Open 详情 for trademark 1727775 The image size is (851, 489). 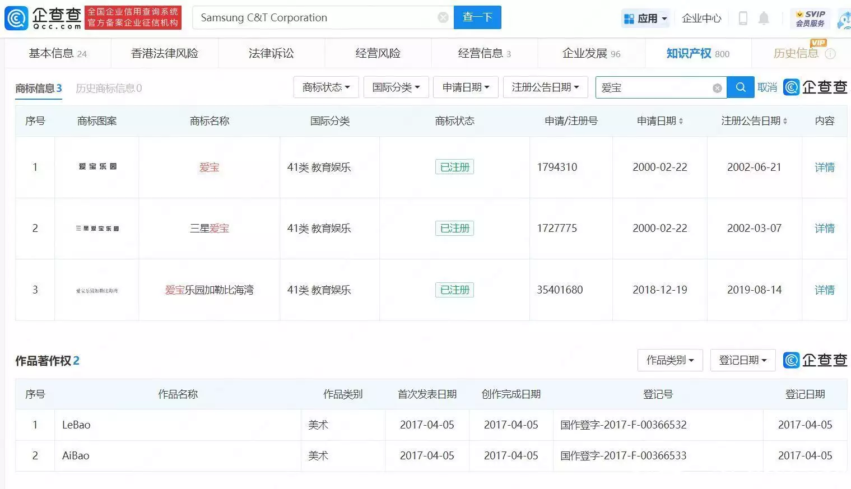pyautogui.click(x=825, y=229)
